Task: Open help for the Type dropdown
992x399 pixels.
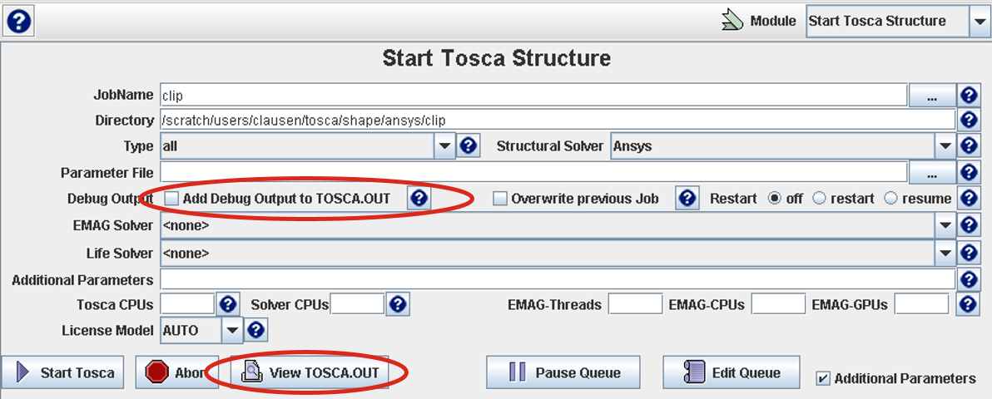Action: (469, 146)
